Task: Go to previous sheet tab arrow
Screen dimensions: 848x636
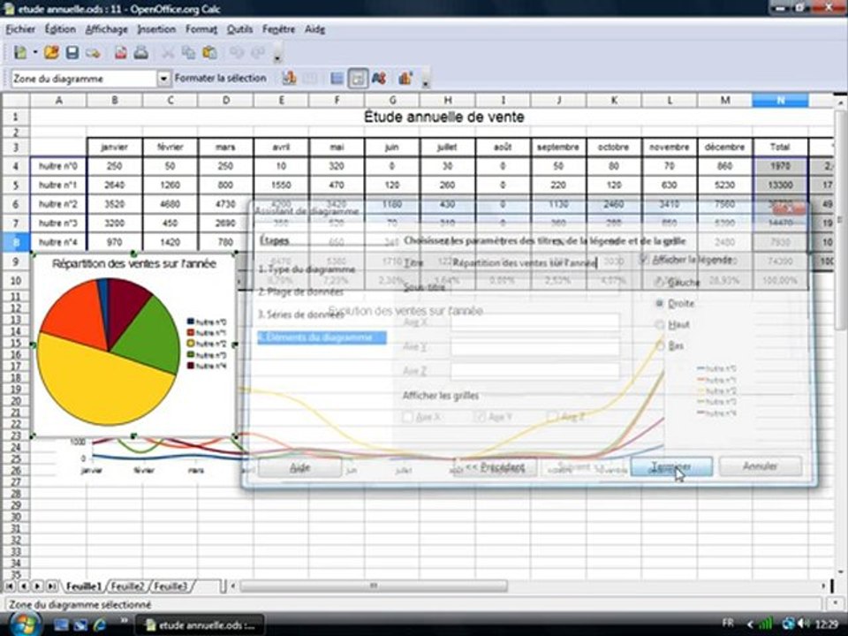Action: [x=24, y=587]
